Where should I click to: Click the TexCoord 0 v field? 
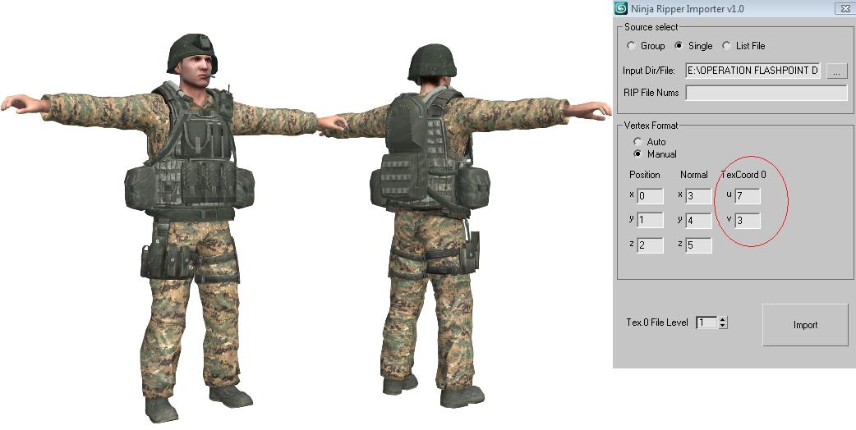[748, 220]
